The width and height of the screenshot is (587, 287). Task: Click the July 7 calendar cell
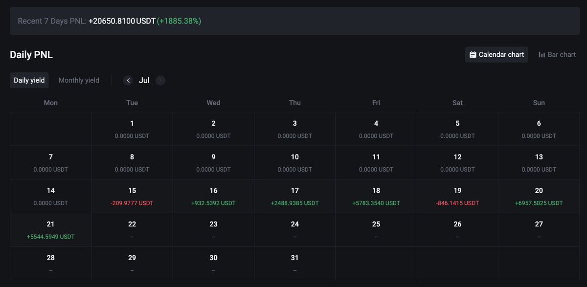(x=51, y=163)
